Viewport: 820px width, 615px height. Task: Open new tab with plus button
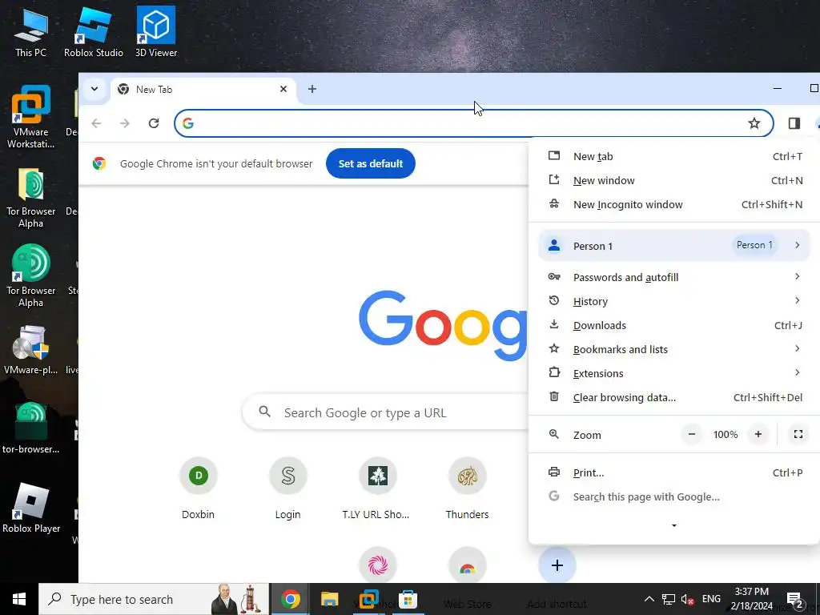[312, 89]
